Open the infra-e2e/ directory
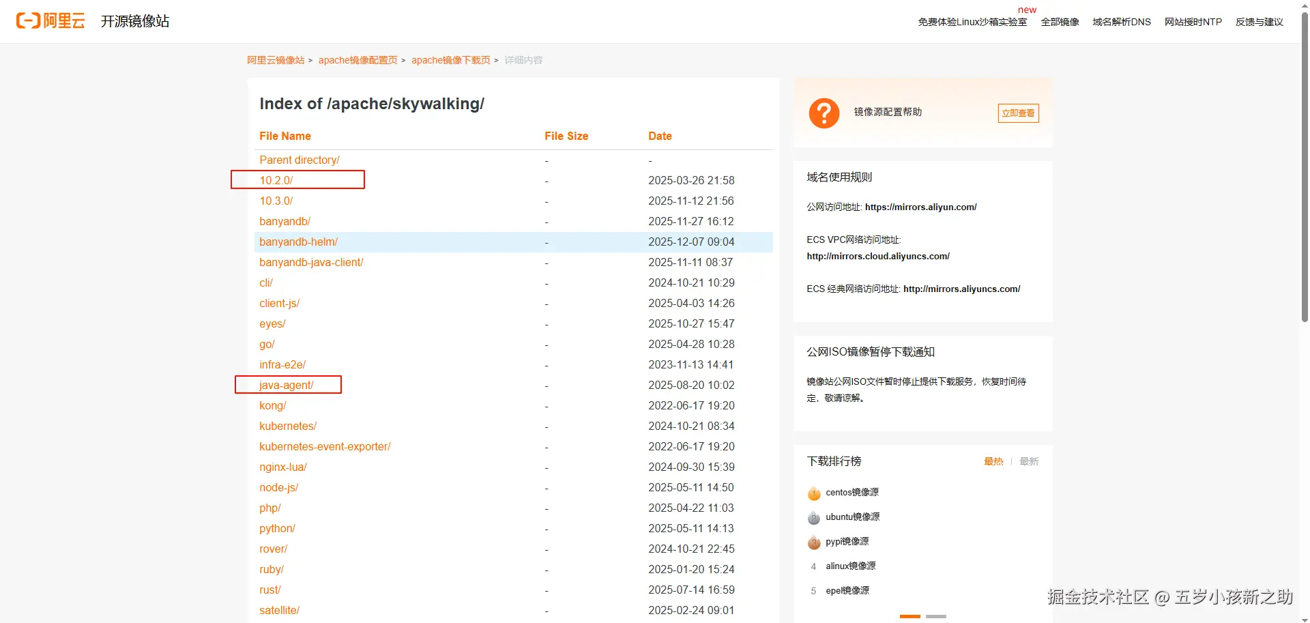 coord(282,364)
